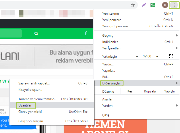Image resolution: width=180 pixels, height=133 pixels.
Task: Select Bul... menu entry
Action: click(137, 77)
